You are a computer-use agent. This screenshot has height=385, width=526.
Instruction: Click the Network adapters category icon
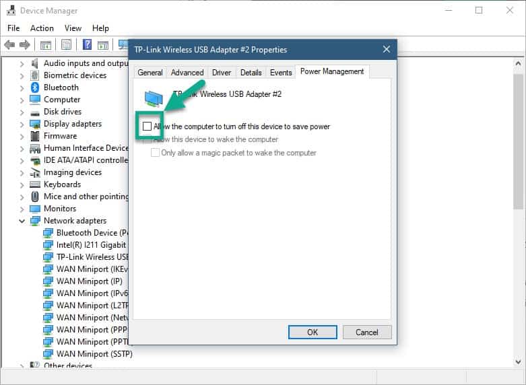tap(35, 221)
